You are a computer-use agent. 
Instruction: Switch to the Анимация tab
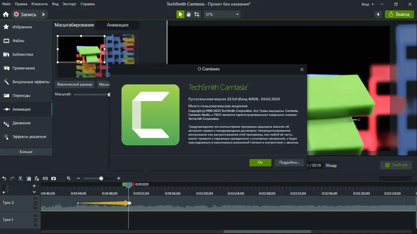117,25
